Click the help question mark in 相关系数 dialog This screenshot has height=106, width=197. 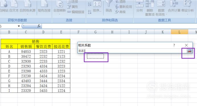point(174,45)
